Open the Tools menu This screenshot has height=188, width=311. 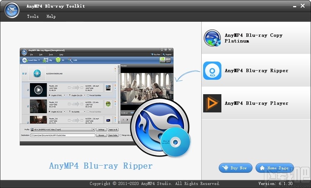click(33, 16)
